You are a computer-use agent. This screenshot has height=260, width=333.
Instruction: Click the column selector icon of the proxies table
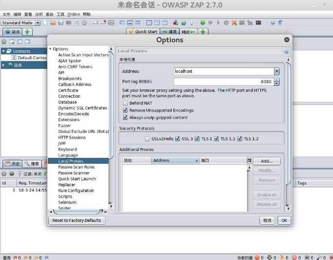point(250,161)
